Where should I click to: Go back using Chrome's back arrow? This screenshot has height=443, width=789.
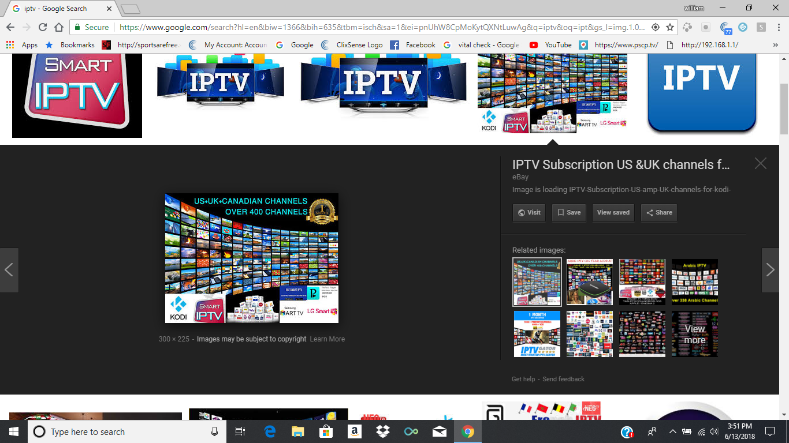pos(10,27)
